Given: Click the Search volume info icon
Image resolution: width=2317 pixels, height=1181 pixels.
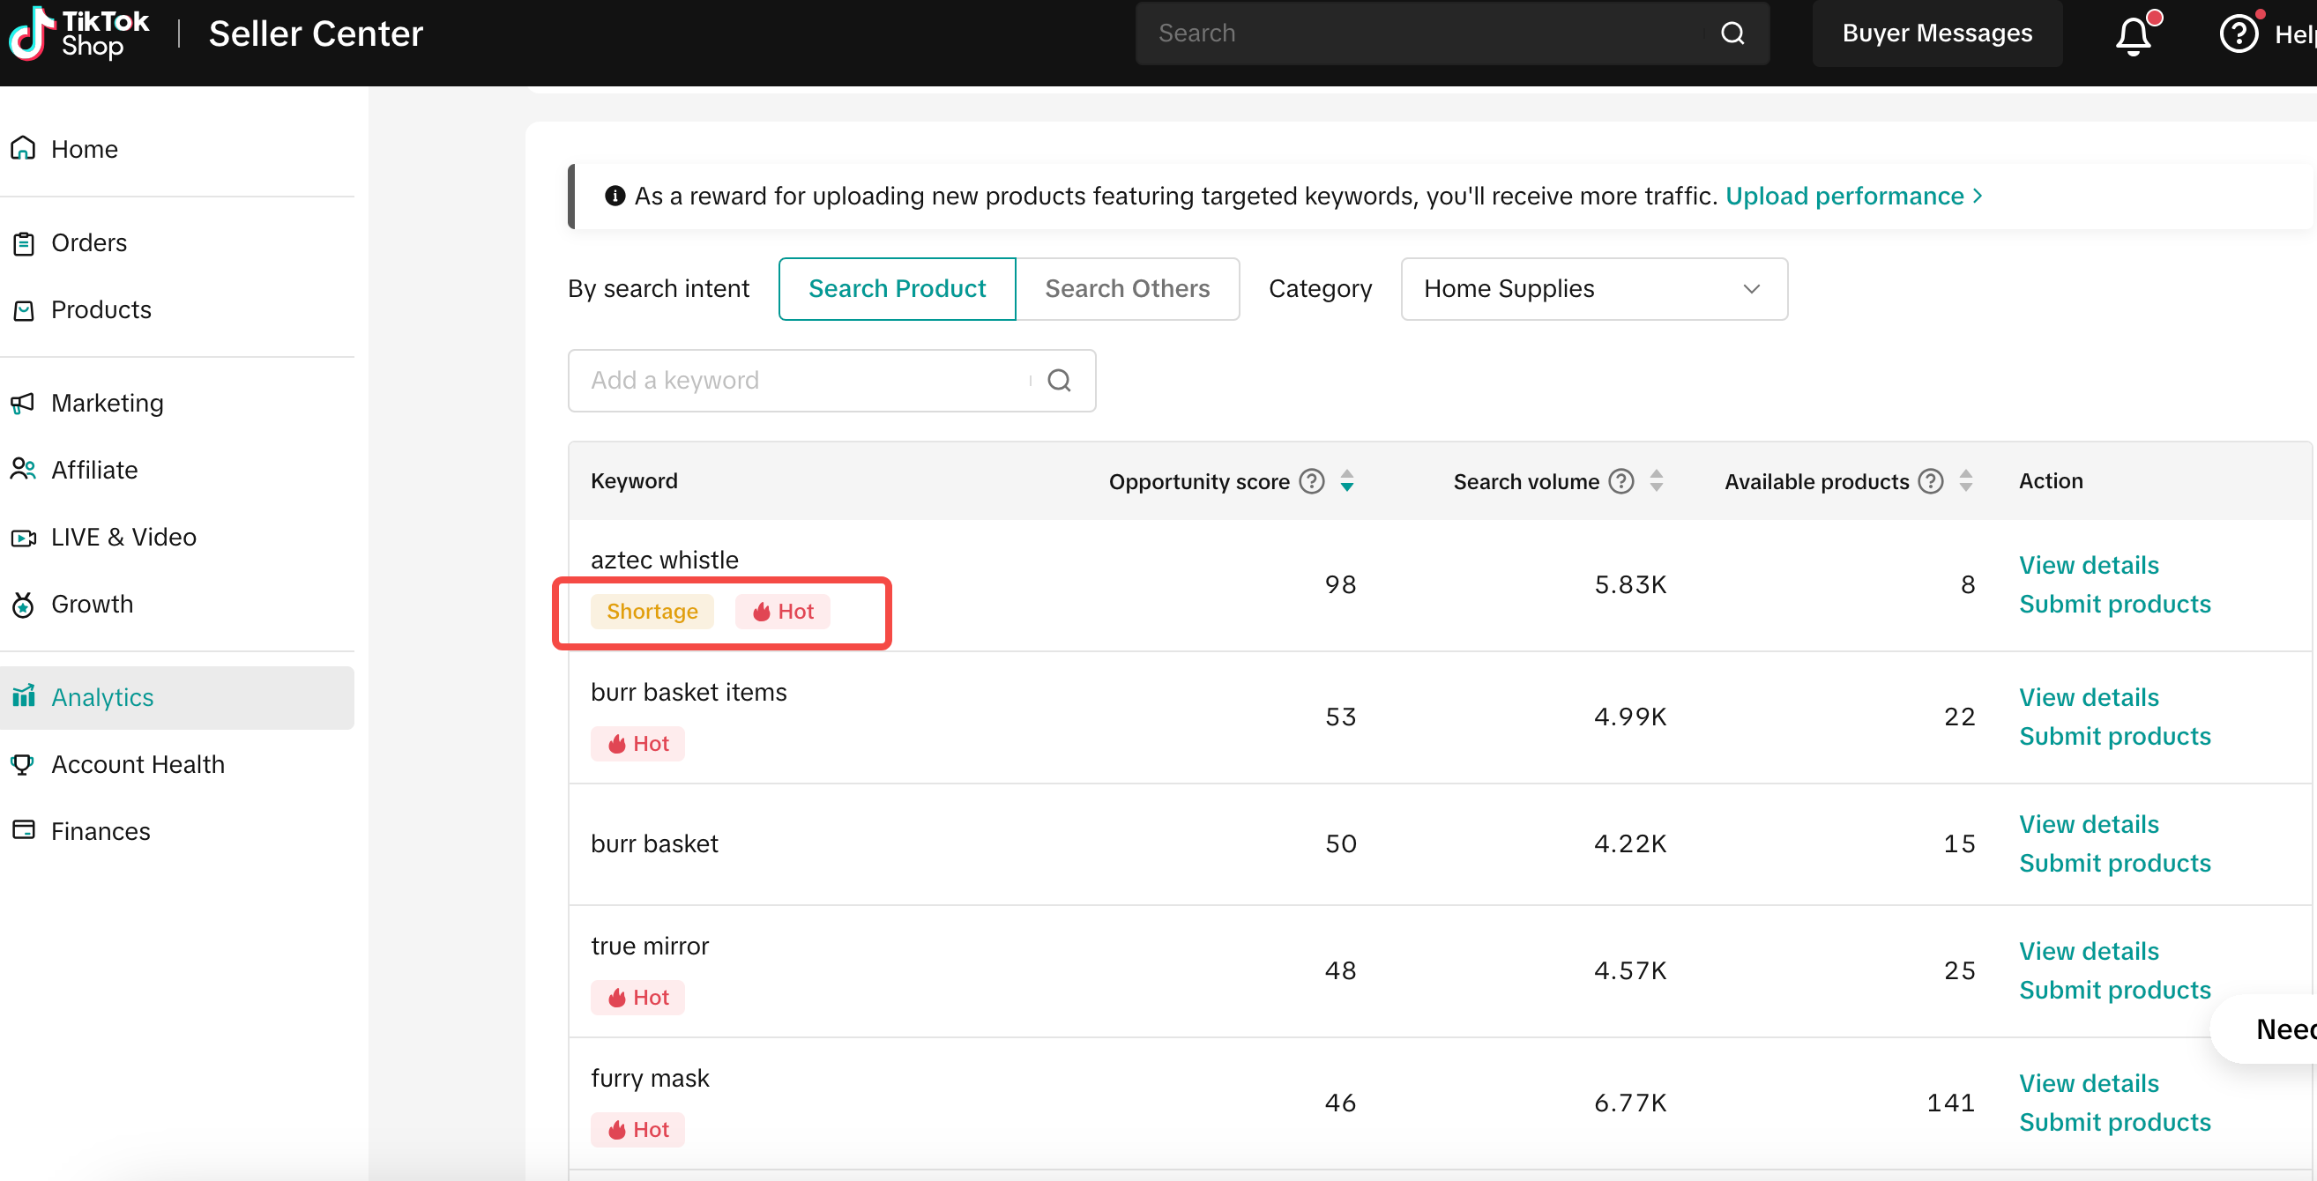Looking at the screenshot, I should pos(1620,481).
